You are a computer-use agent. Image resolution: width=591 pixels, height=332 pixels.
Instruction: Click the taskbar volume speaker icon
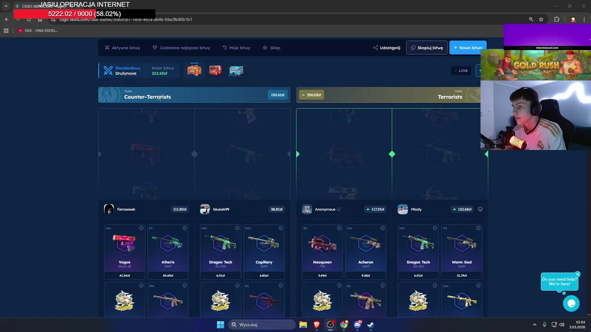[562, 325]
